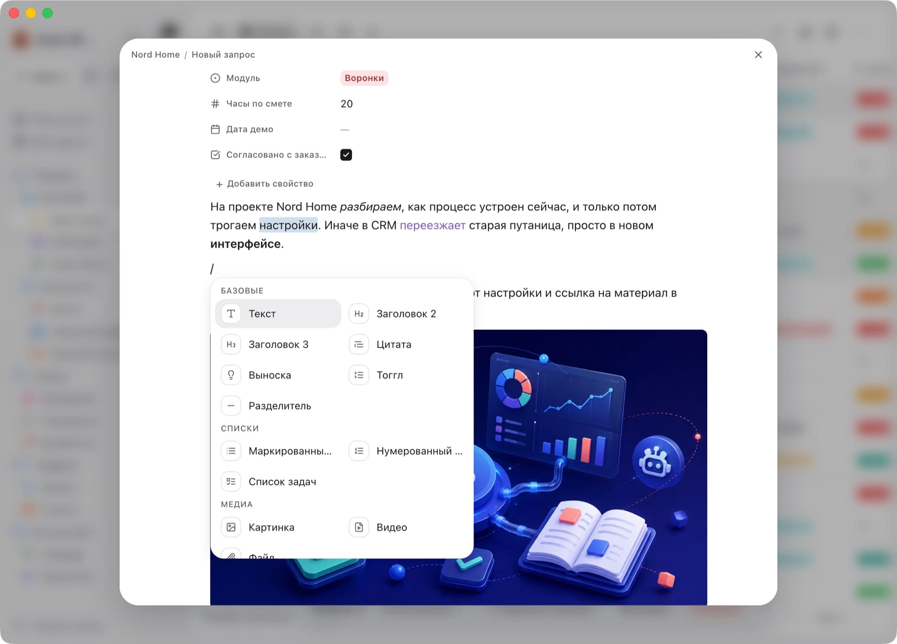The image size is (897, 644).
Task: Uncheck the Согласовано с заказчиком checkbox
Action: 346,155
